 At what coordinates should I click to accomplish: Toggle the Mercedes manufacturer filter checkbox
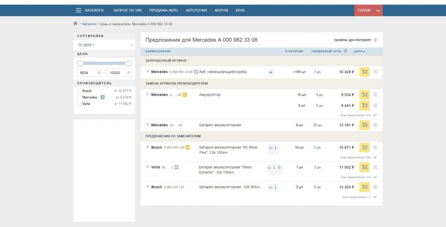click(x=79, y=97)
